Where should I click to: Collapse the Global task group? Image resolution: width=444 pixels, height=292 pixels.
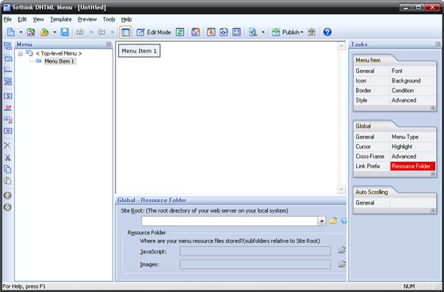pyautogui.click(x=433, y=174)
